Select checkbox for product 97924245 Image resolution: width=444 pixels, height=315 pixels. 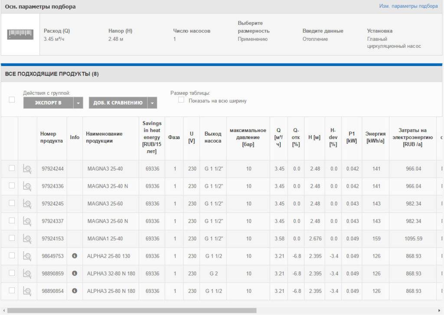tap(12, 203)
